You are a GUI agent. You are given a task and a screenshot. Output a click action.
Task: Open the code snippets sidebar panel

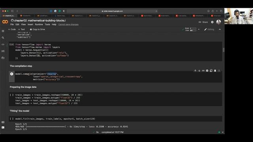point(3,45)
